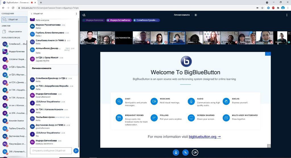
Task: Toggle the share webcam button
Action: tap(195, 152)
